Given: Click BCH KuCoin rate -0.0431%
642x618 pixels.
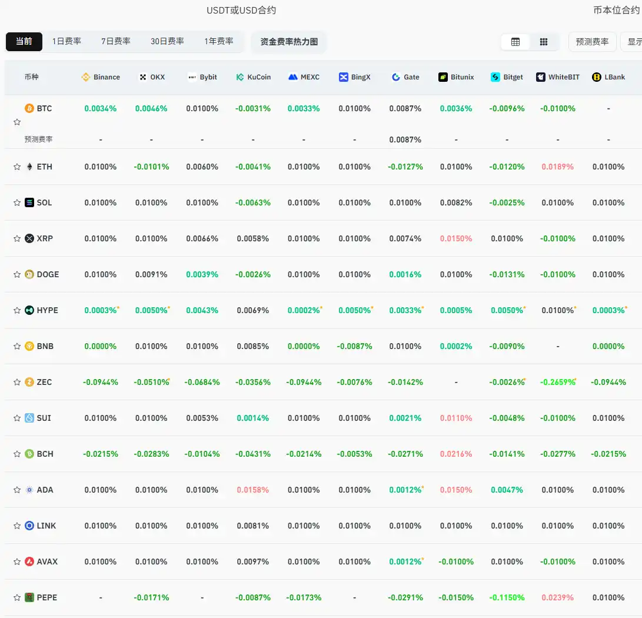Looking at the screenshot, I should coord(253,454).
